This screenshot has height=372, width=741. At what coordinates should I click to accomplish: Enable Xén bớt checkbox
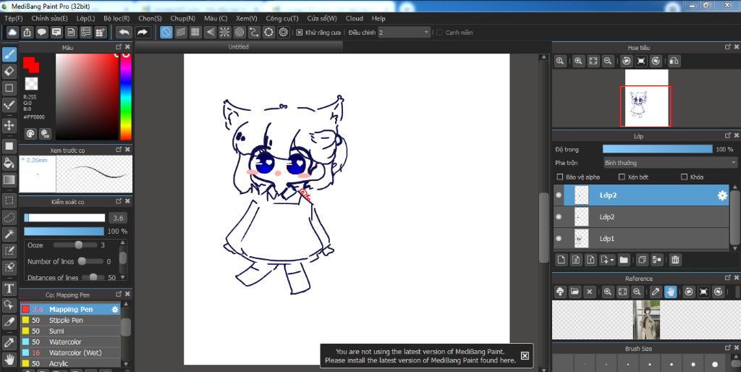coord(622,177)
